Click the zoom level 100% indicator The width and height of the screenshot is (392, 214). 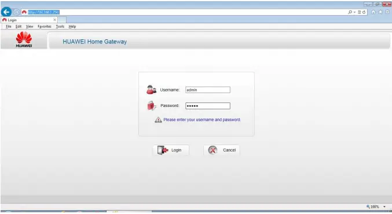[373, 206]
